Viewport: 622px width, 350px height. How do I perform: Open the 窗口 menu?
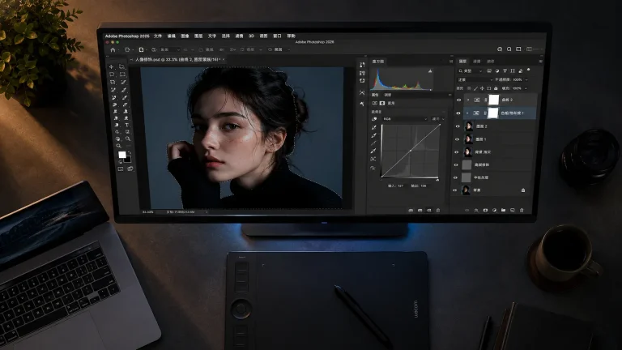coord(277,36)
